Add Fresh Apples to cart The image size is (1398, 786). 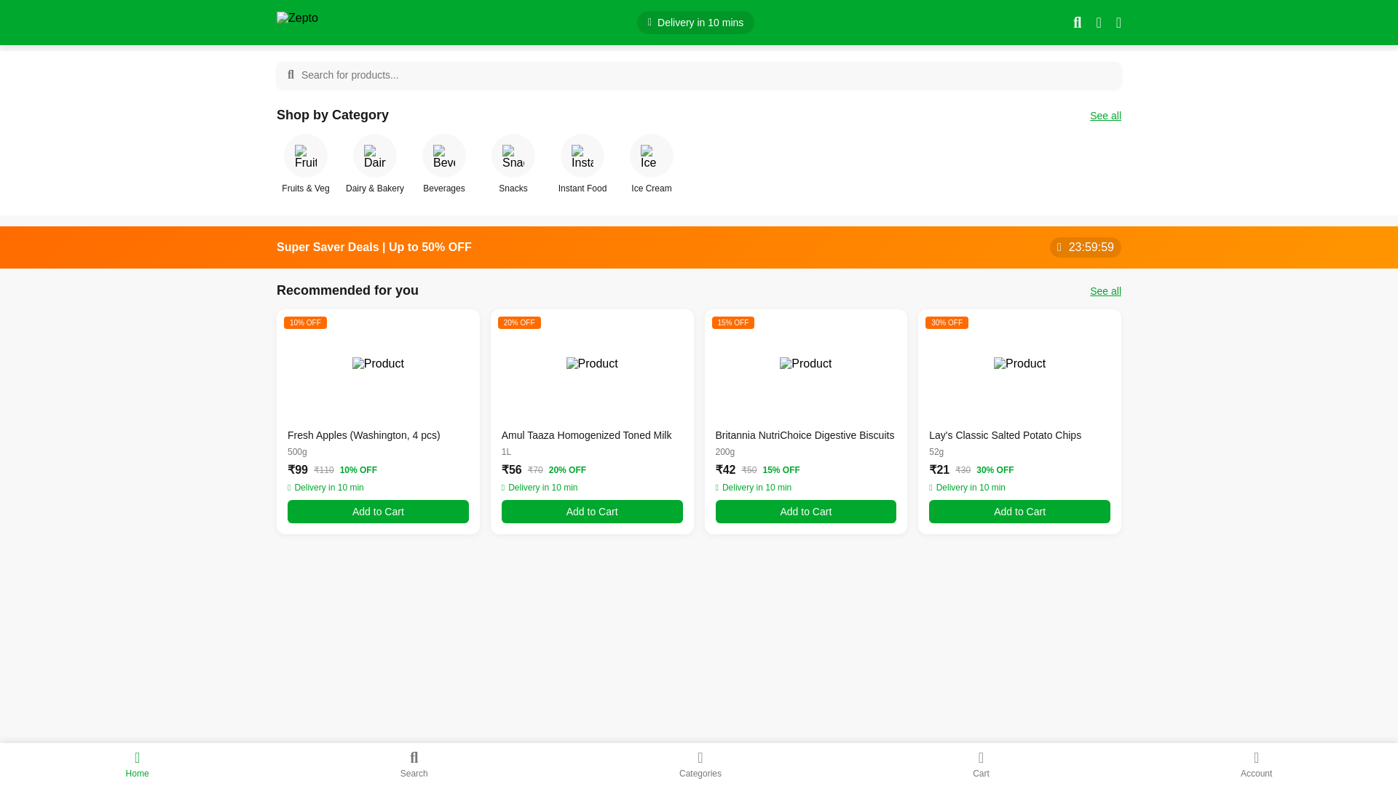378,512
